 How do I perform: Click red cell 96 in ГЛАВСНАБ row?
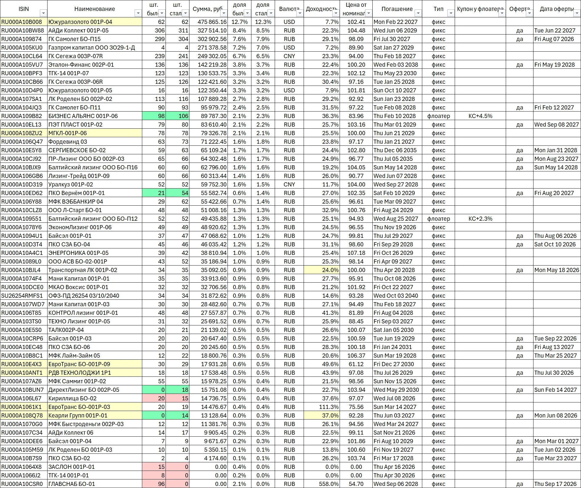[x=154, y=484]
